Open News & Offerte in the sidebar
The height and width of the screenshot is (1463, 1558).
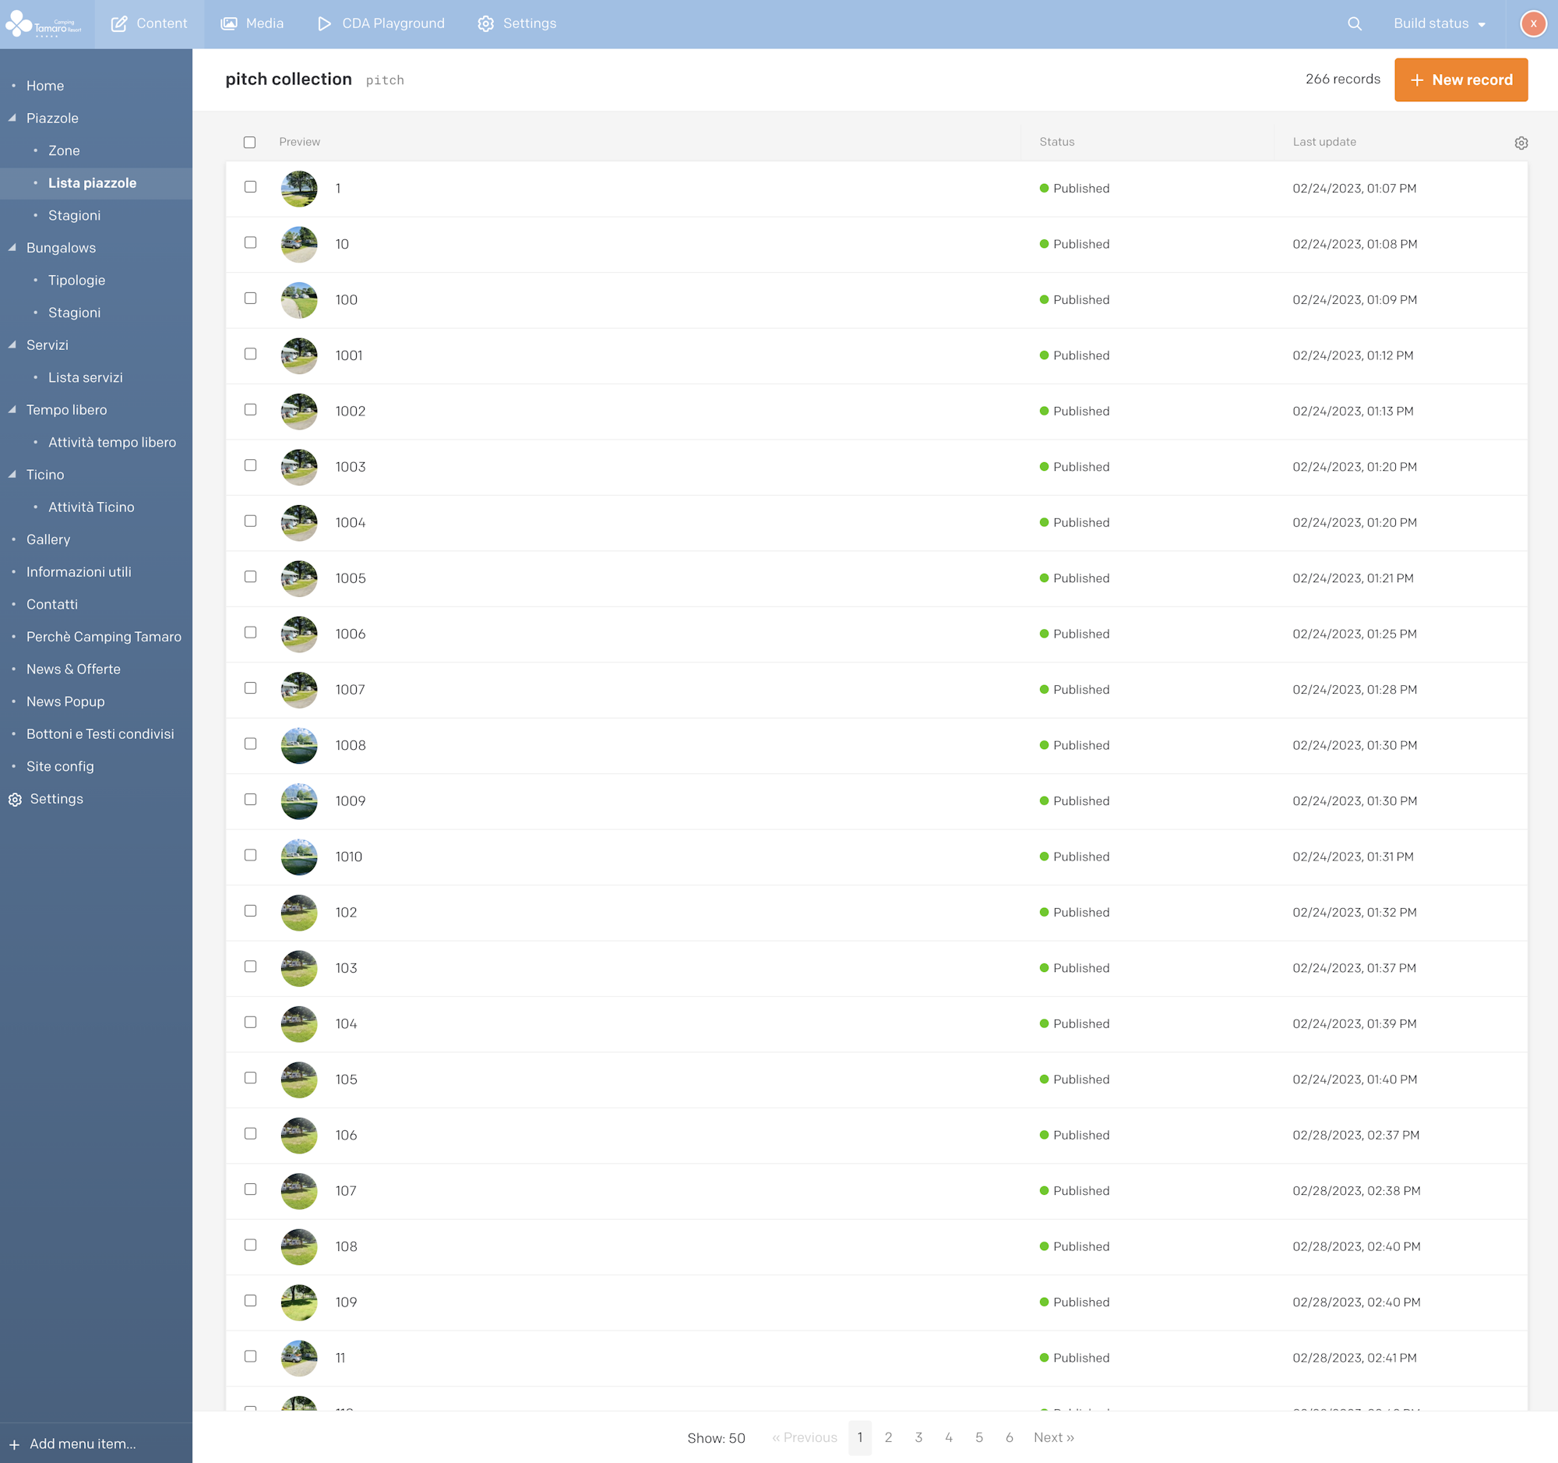74,669
